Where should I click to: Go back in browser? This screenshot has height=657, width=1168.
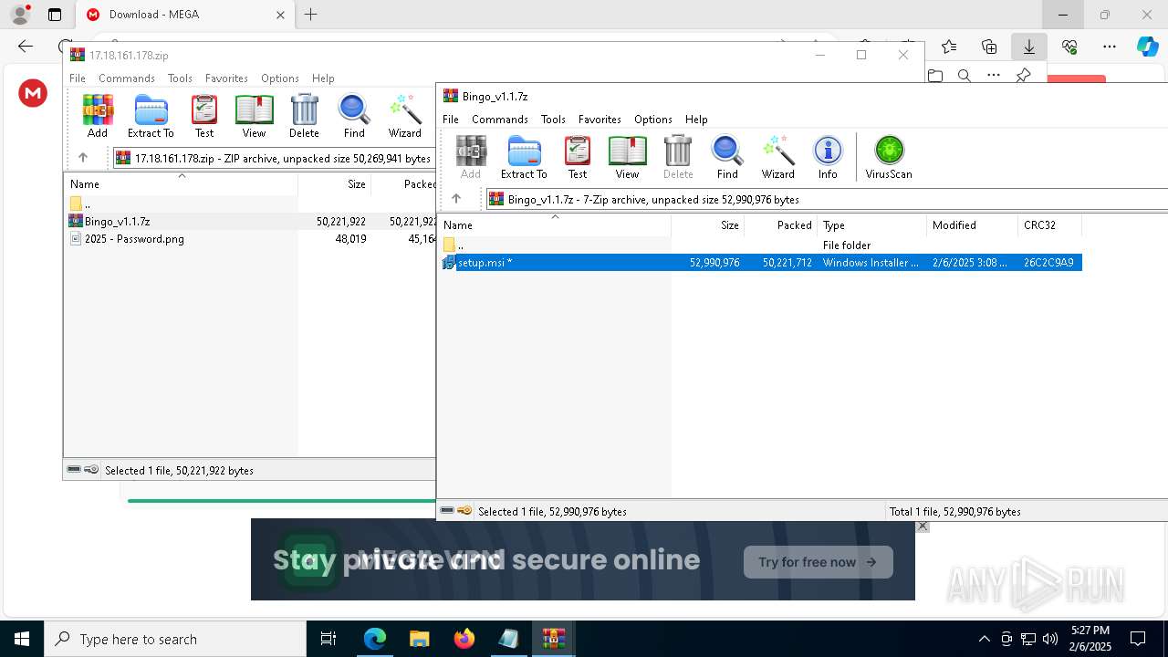[26, 47]
